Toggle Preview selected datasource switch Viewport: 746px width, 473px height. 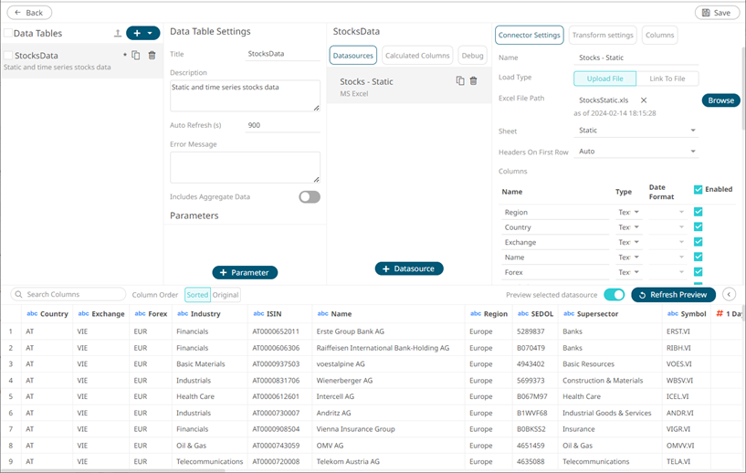point(615,295)
